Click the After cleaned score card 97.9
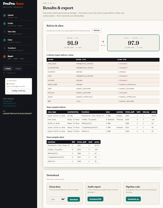Screen dimensions: 163x208 133,43
